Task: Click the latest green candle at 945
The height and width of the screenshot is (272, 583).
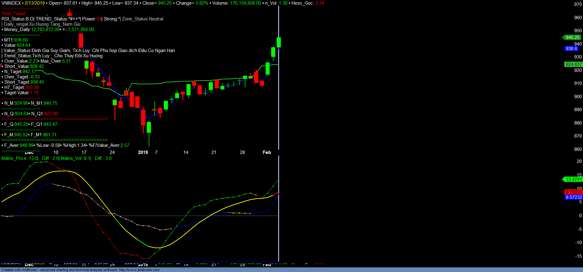Action: pos(279,42)
